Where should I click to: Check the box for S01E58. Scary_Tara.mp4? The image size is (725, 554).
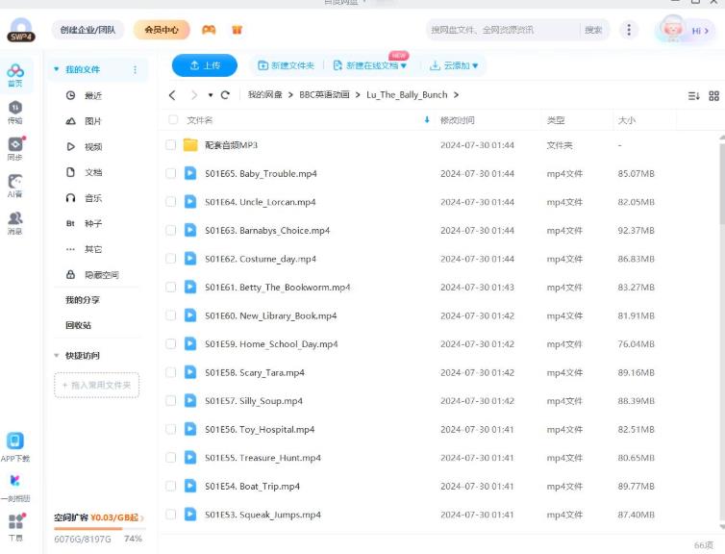click(170, 372)
